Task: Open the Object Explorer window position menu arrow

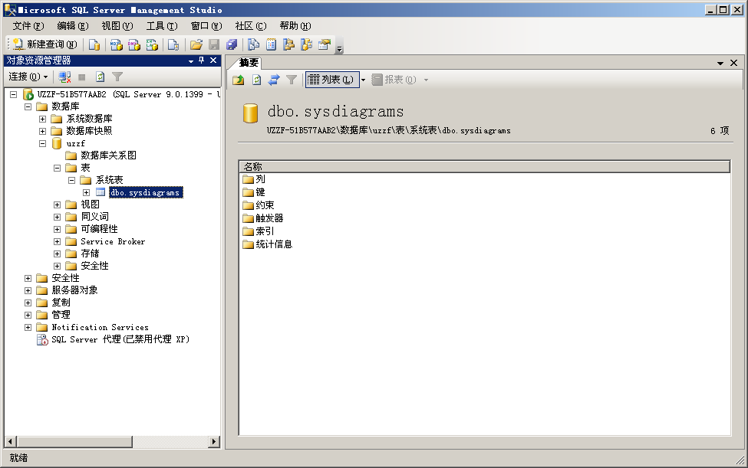Action: point(191,61)
